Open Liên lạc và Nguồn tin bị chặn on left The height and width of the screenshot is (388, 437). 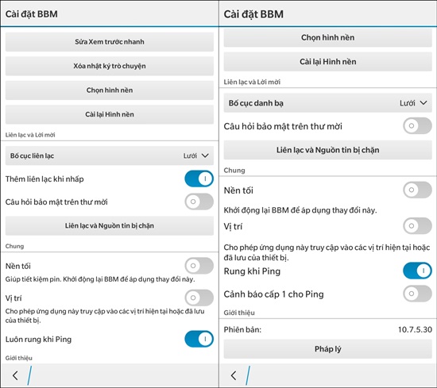click(110, 225)
